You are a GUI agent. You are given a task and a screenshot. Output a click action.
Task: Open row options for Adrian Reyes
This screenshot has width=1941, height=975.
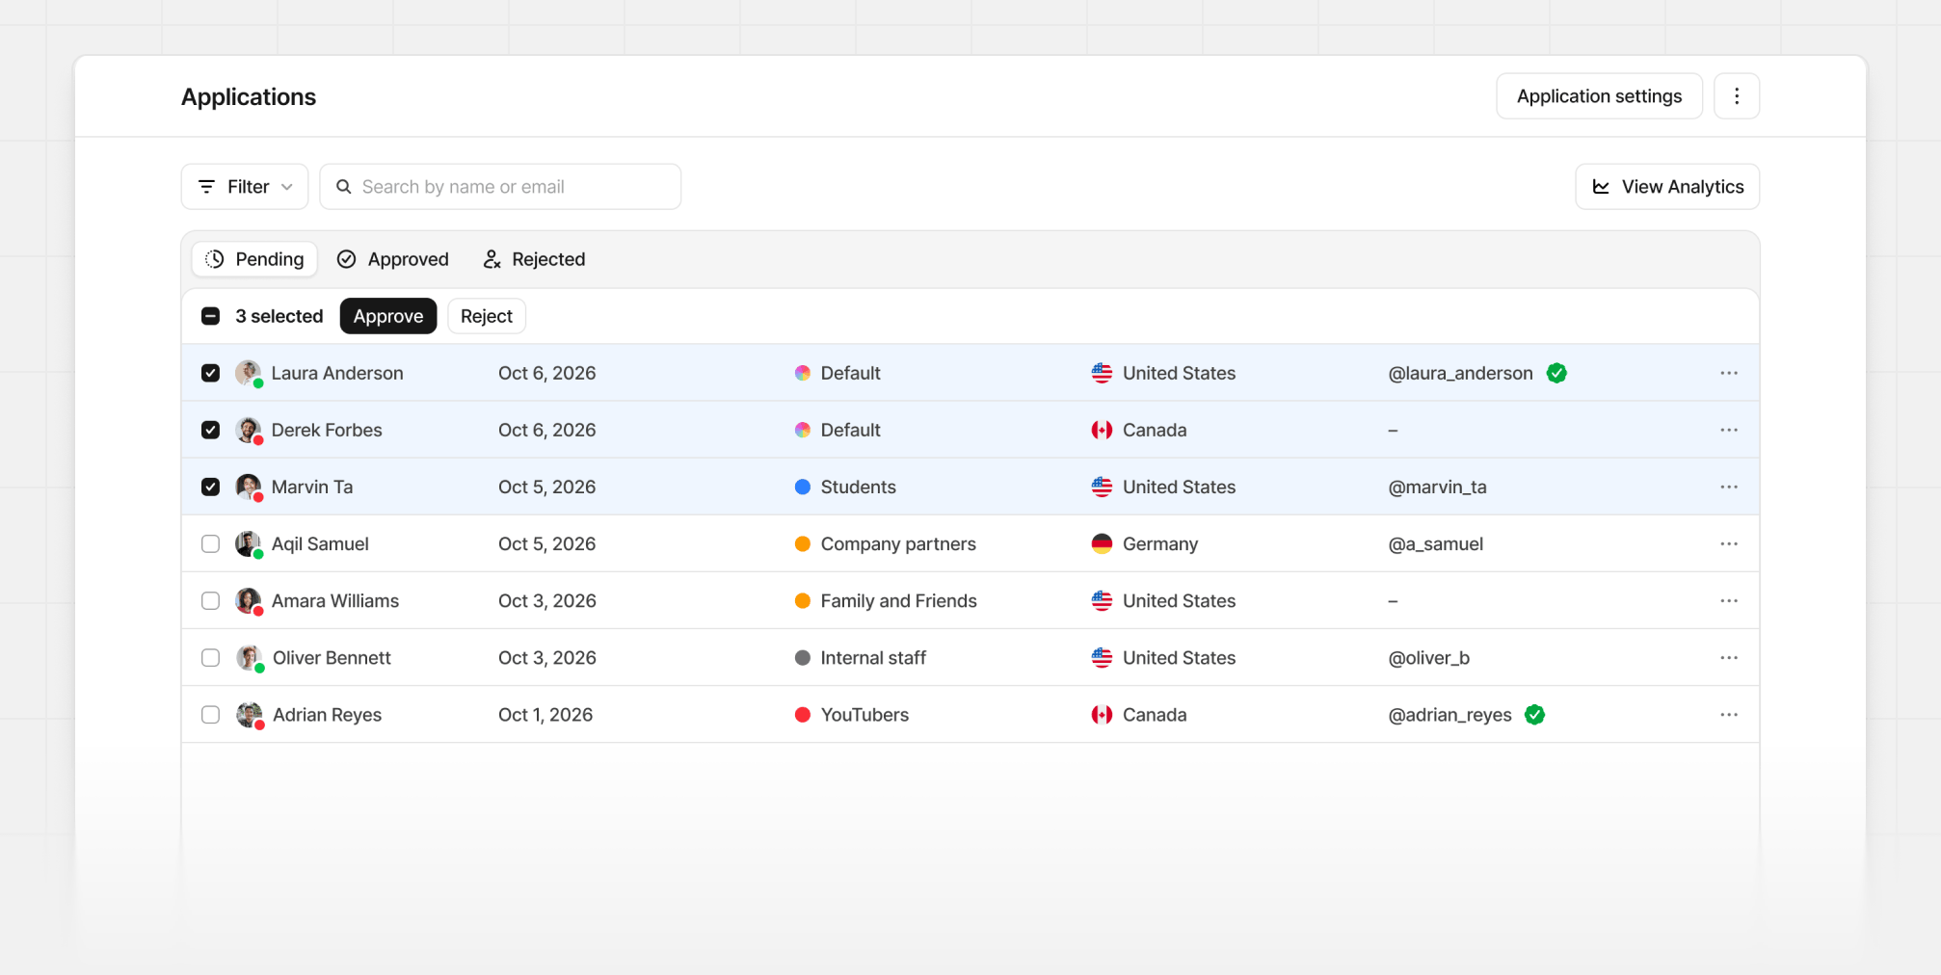point(1729,714)
